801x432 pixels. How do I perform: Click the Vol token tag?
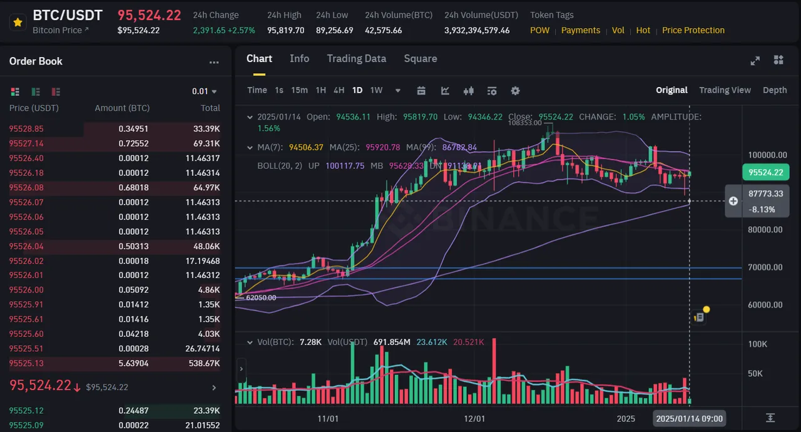coord(618,30)
